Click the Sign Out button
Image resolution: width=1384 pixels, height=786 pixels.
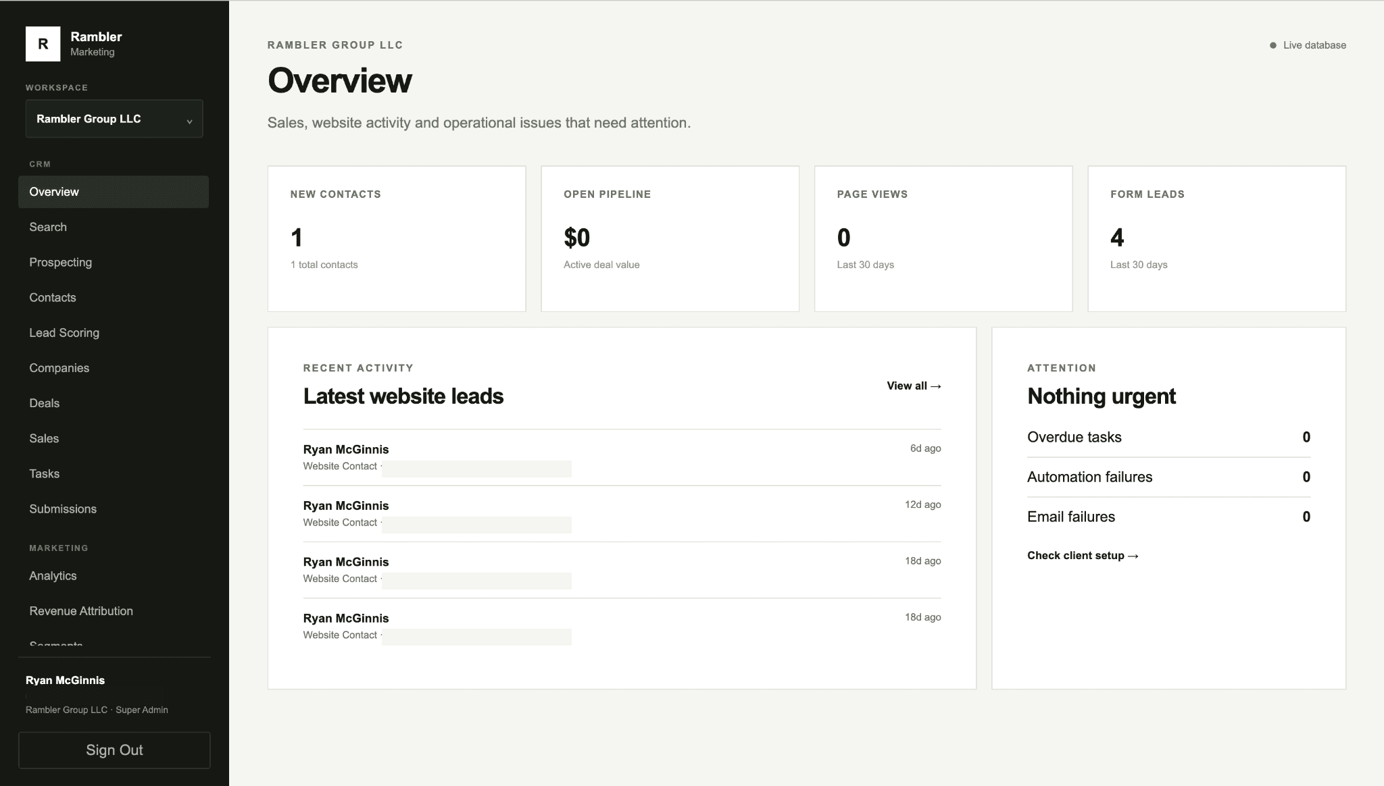point(114,750)
